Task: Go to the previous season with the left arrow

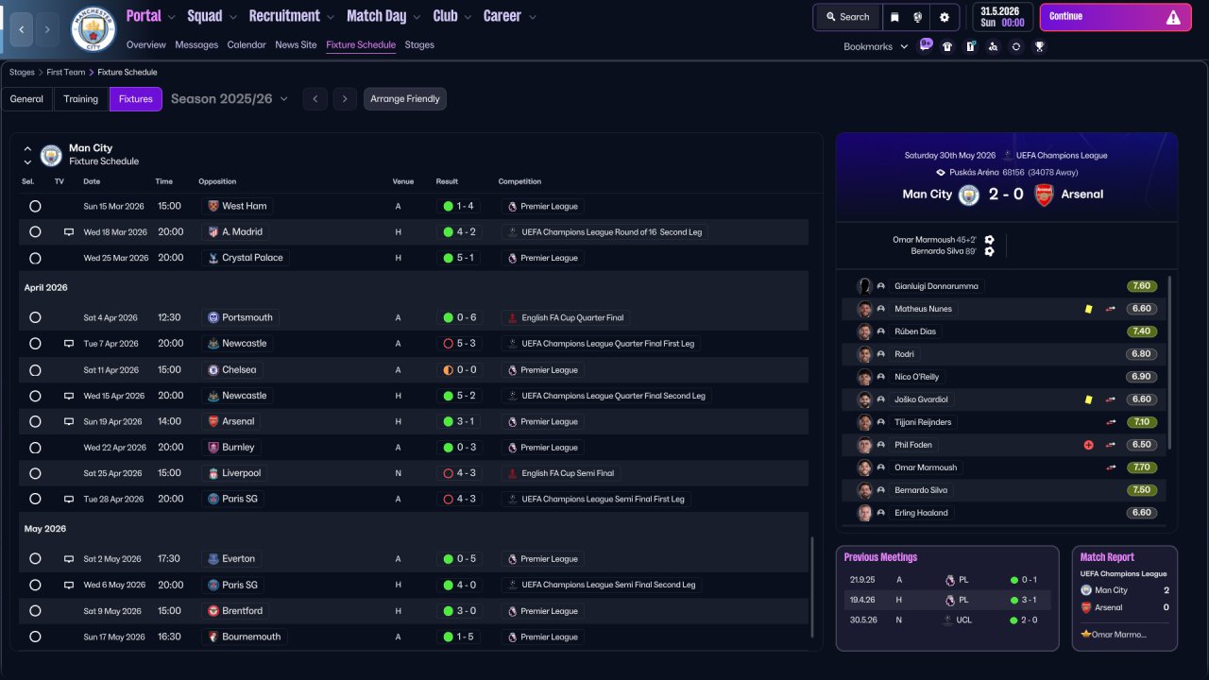Action: (315, 99)
